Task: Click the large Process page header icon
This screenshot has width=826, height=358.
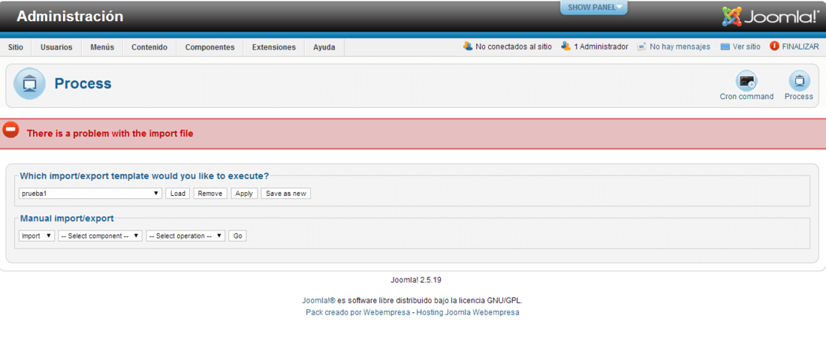Action: [x=29, y=84]
